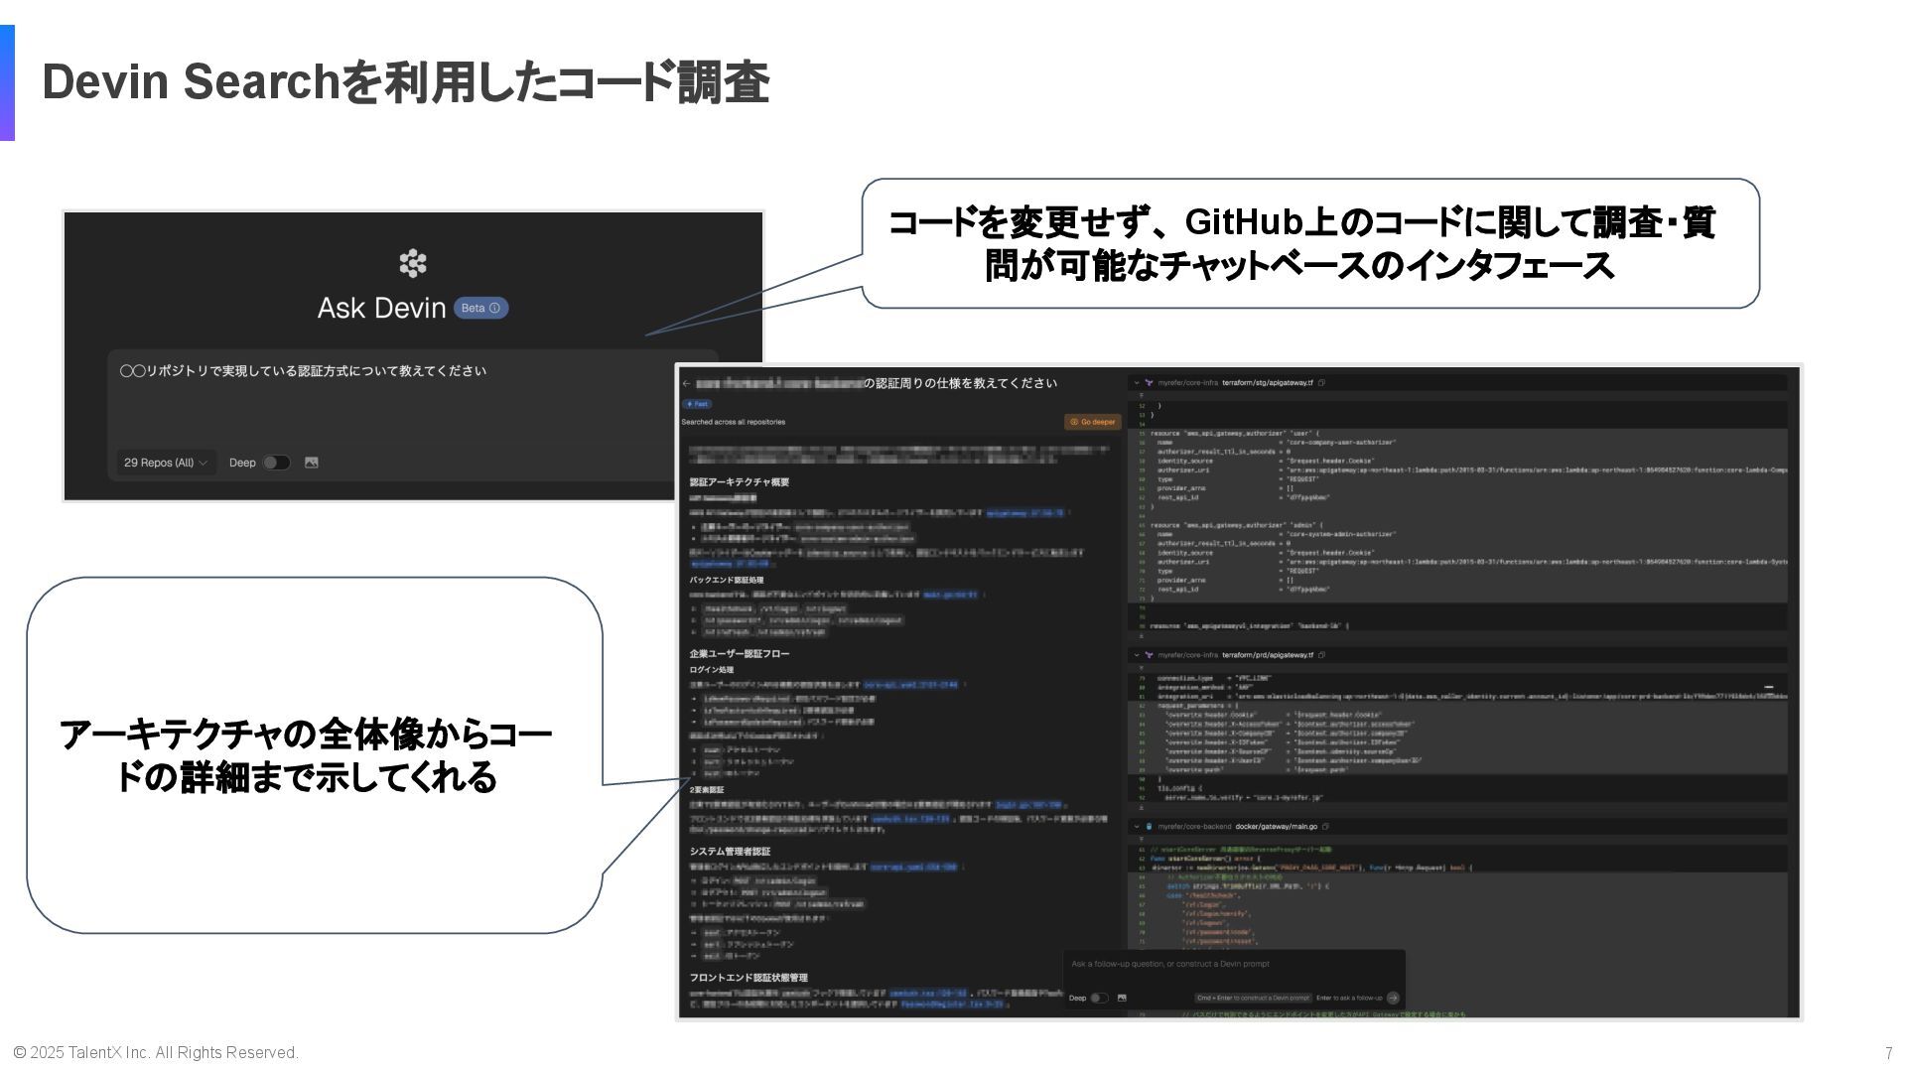The height and width of the screenshot is (1072, 1906).
Task: Click the フロントエンド認証状態管理 heading
Action: pos(749,978)
